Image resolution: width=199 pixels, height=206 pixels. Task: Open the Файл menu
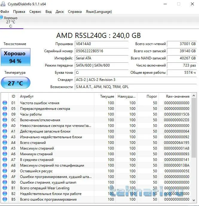[x=4, y=12]
